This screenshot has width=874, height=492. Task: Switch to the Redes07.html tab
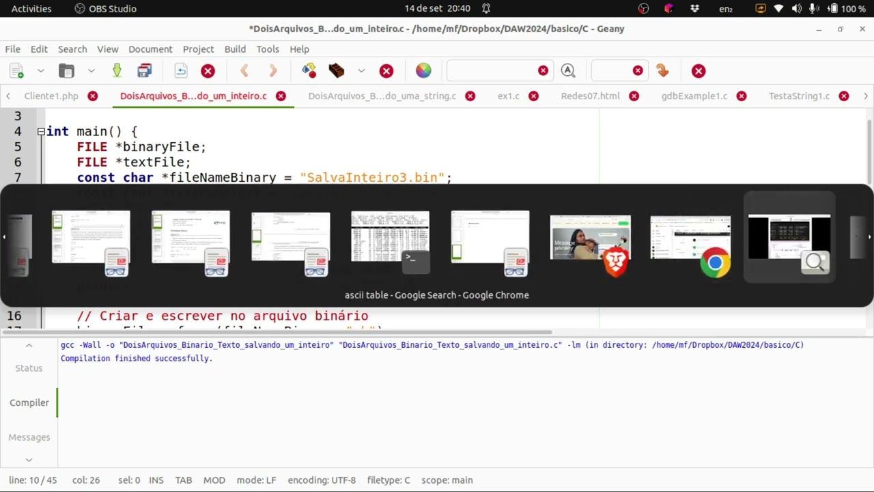[x=591, y=96]
